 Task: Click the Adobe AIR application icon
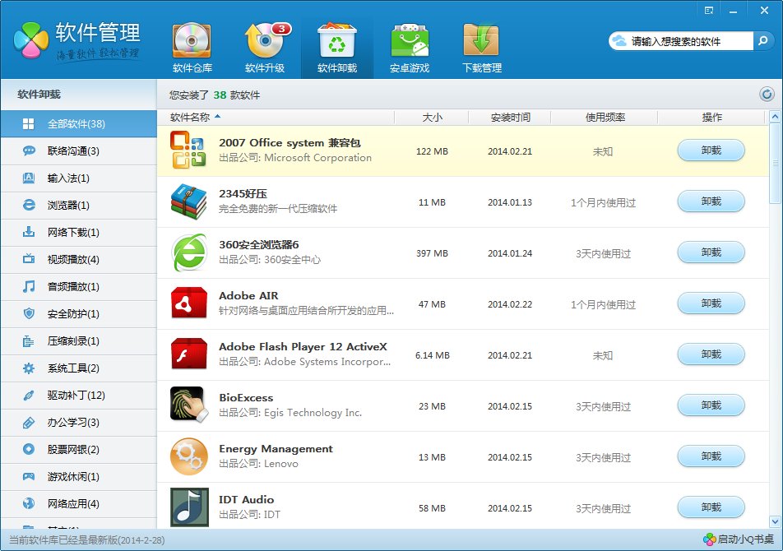[188, 303]
